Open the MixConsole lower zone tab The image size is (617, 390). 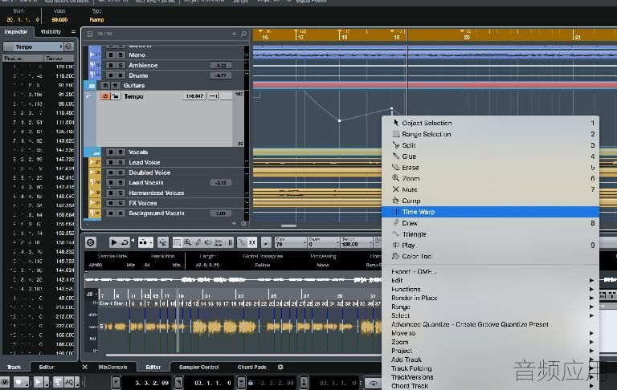112,368
